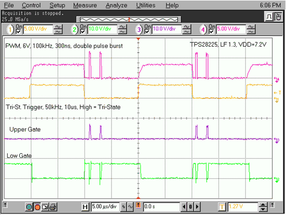Click the green Run acquisition button
The width and height of the screenshot is (286, 215).
[x=29, y=207]
